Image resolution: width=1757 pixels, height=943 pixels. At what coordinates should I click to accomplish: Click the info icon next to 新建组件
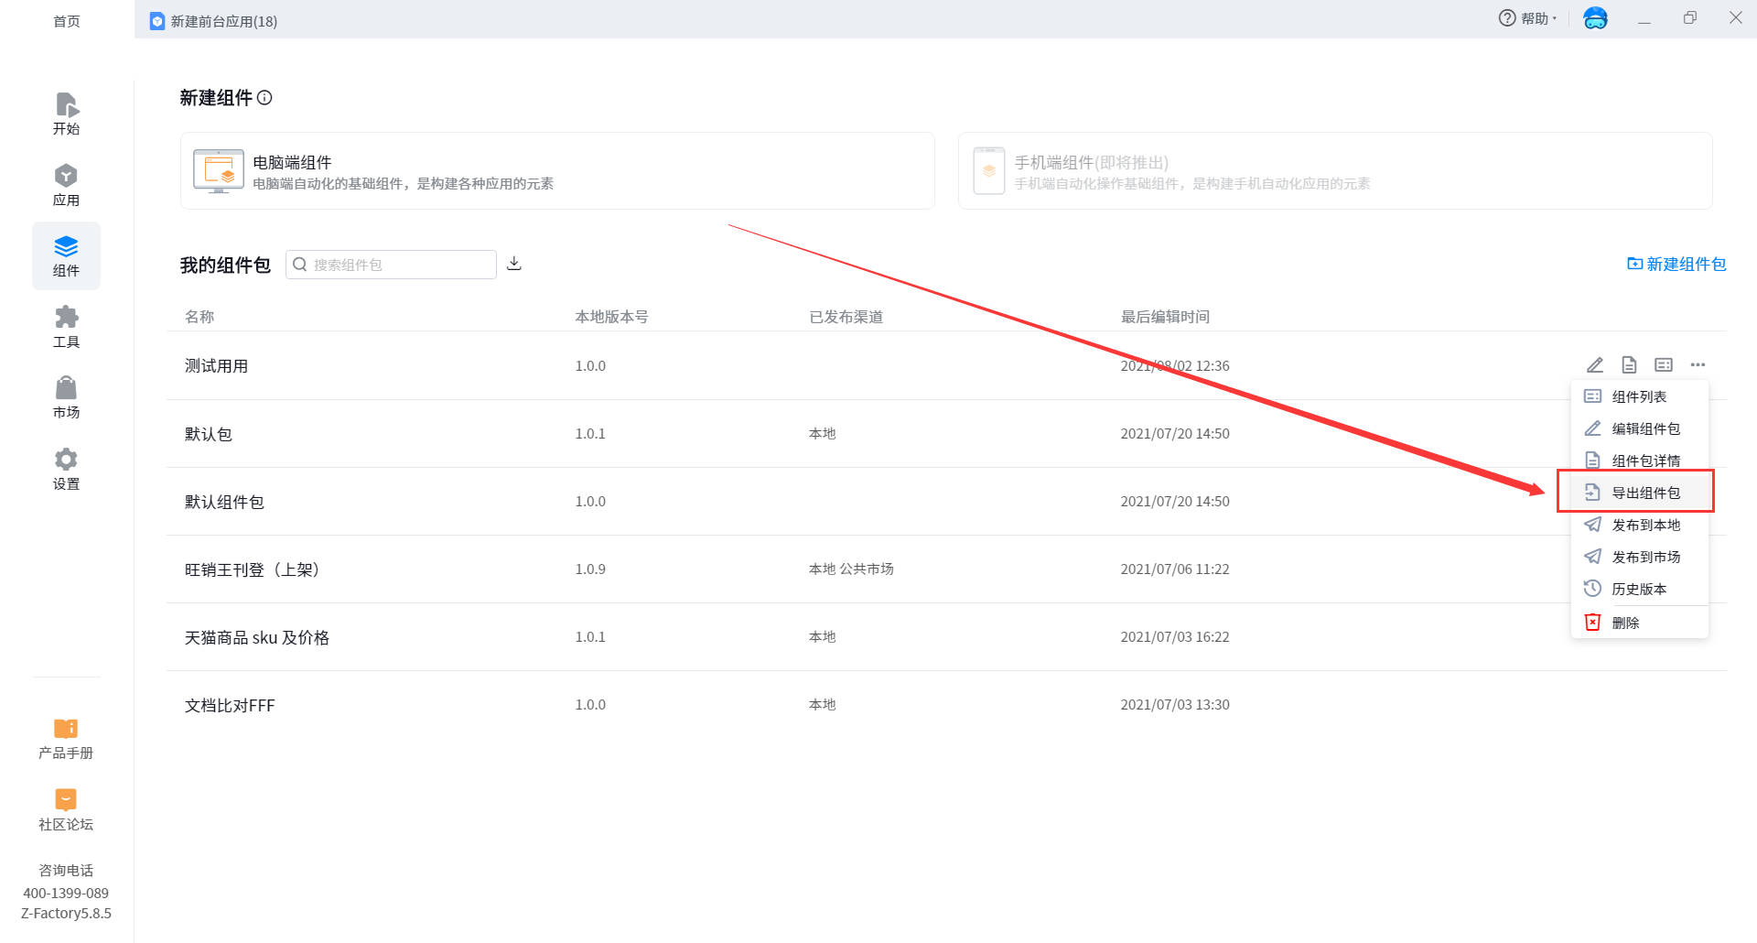(x=264, y=98)
